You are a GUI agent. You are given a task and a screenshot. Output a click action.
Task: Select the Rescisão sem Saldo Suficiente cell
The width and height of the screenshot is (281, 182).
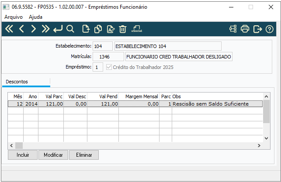point(217,104)
